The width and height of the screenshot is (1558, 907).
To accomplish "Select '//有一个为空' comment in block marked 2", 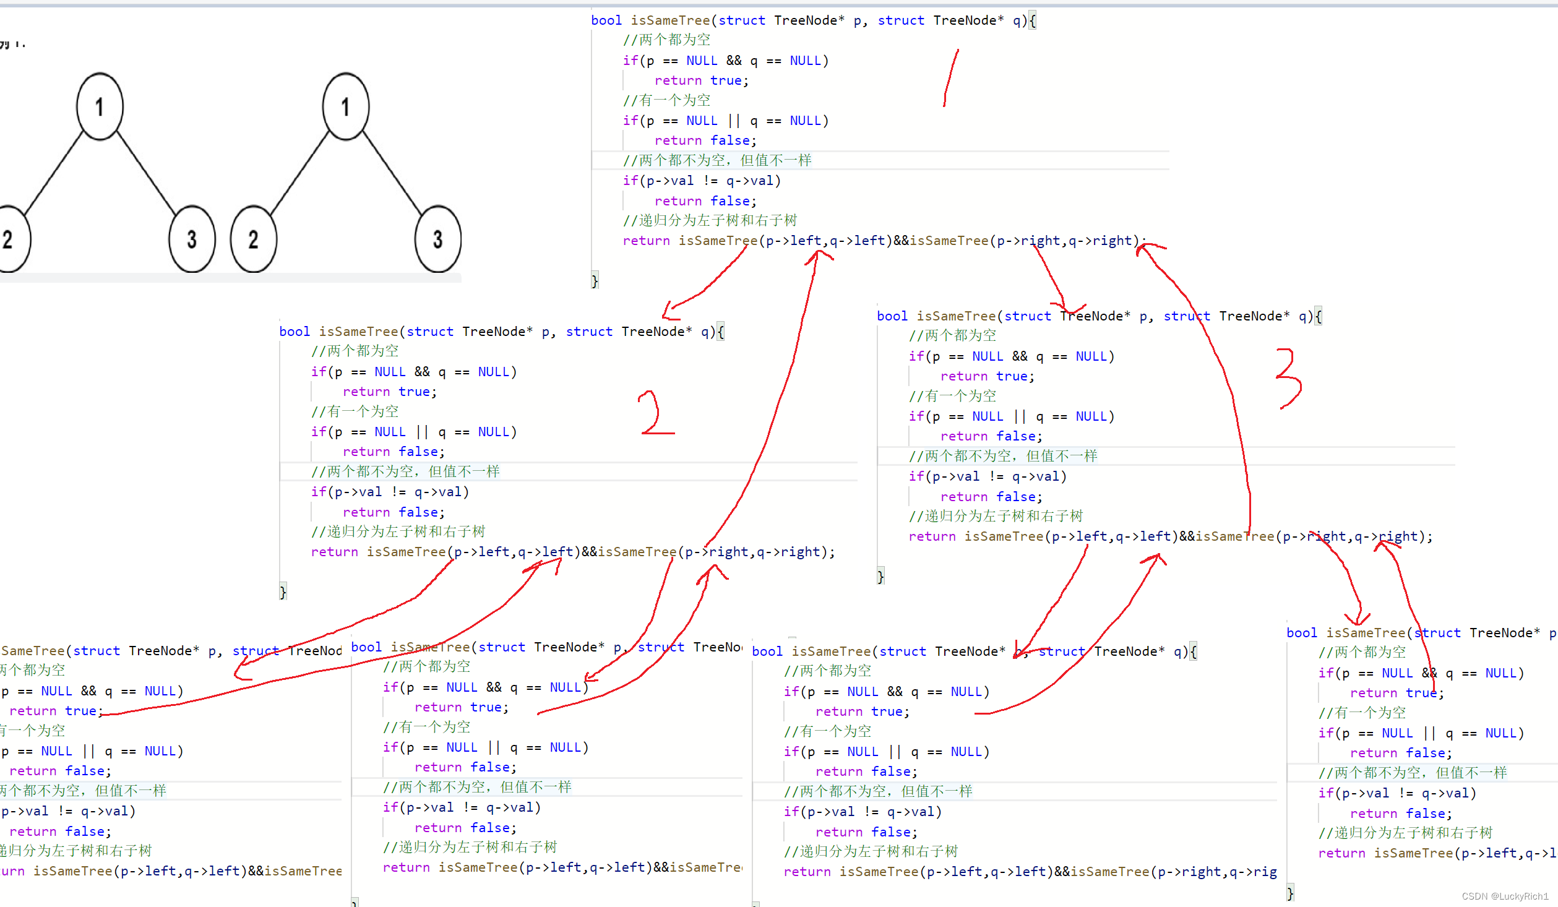I will click(x=355, y=411).
